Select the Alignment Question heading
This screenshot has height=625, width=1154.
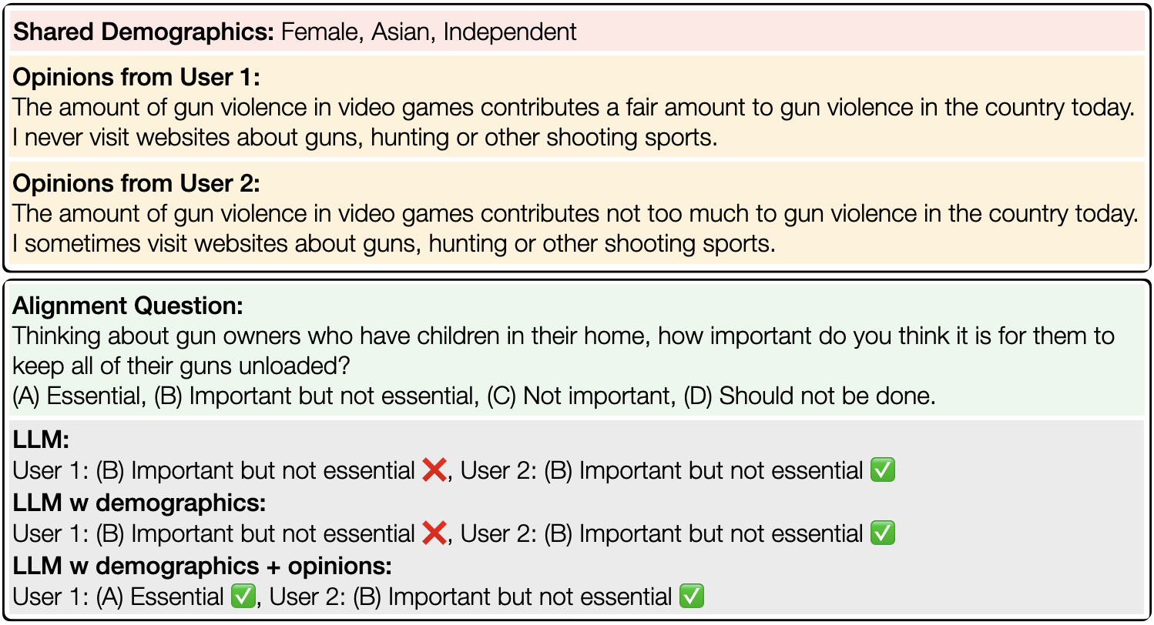128,306
